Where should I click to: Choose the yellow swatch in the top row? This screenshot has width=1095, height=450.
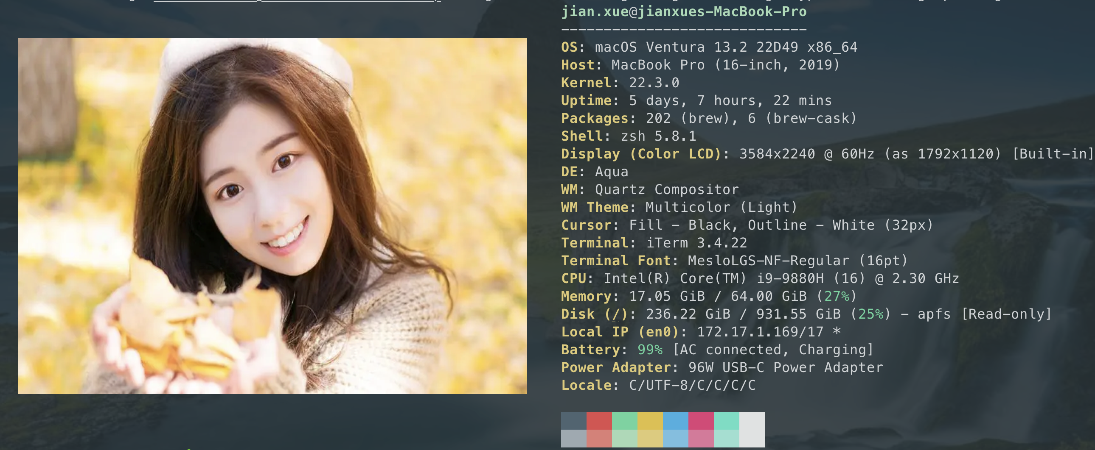click(x=650, y=421)
